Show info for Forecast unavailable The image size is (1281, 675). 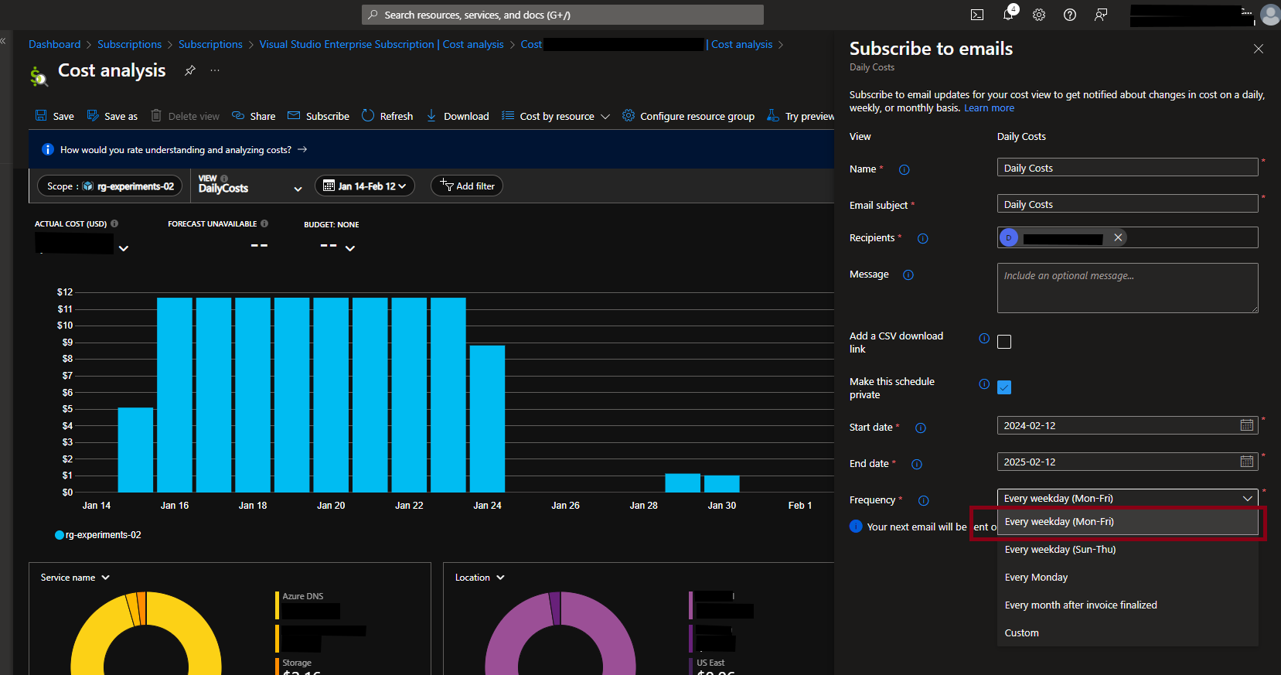click(x=264, y=223)
